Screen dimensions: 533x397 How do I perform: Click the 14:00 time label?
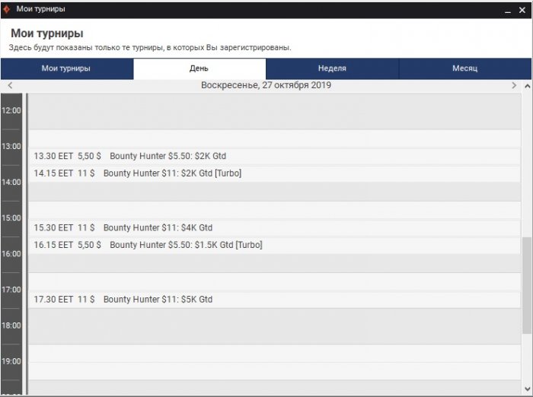[11, 182]
